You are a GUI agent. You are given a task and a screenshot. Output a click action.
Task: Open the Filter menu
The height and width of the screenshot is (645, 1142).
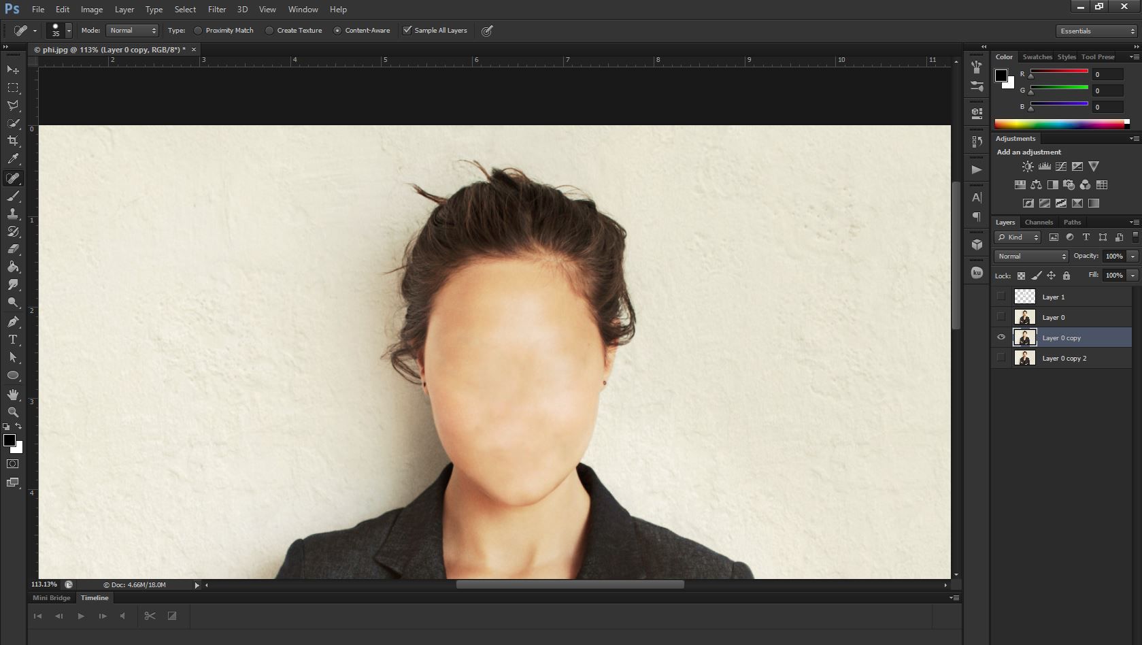(x=217, y=9)
